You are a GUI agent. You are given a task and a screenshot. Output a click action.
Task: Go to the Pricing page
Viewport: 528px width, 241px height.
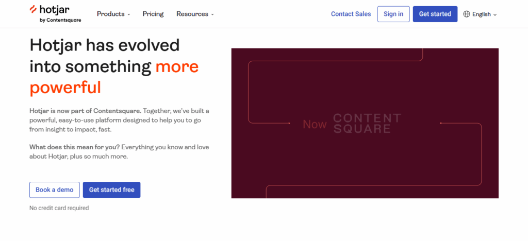tap(153, 14)
